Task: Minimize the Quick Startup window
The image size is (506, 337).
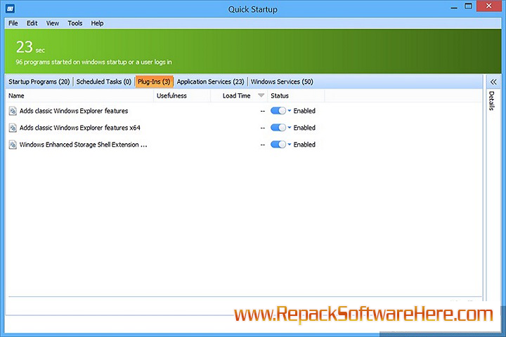Action: pyautogui.click(x=454, y=7)
